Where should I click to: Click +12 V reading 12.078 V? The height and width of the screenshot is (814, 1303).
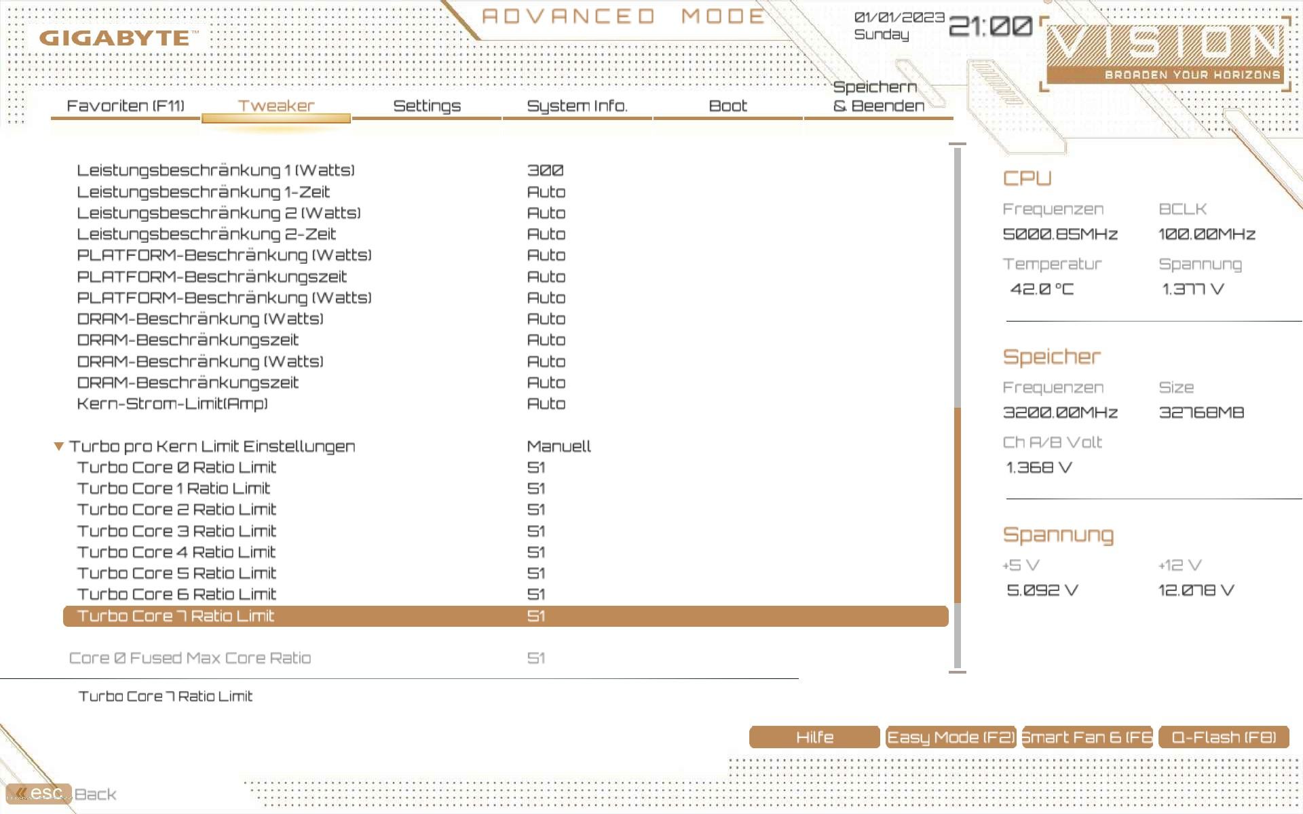coord(1196,590)
